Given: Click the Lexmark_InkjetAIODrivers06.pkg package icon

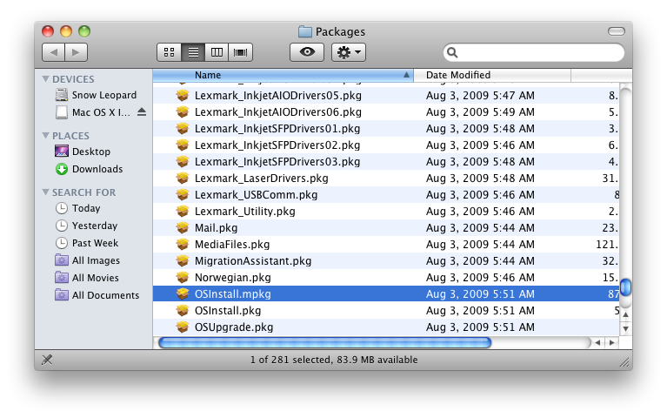Looking at the screenshot, I should [x=183, y=112].
